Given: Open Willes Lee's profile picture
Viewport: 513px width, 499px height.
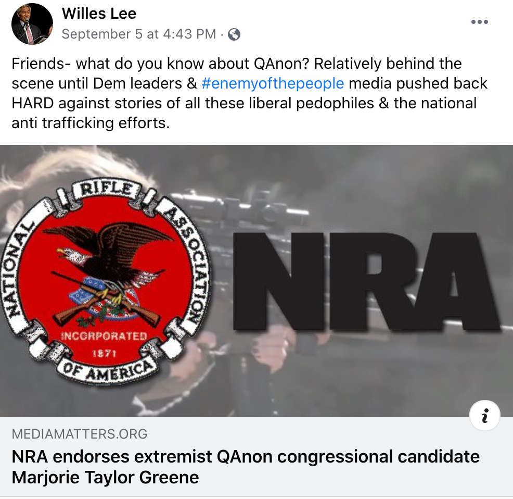Looking at the screenshot, I should pos(32,24).
